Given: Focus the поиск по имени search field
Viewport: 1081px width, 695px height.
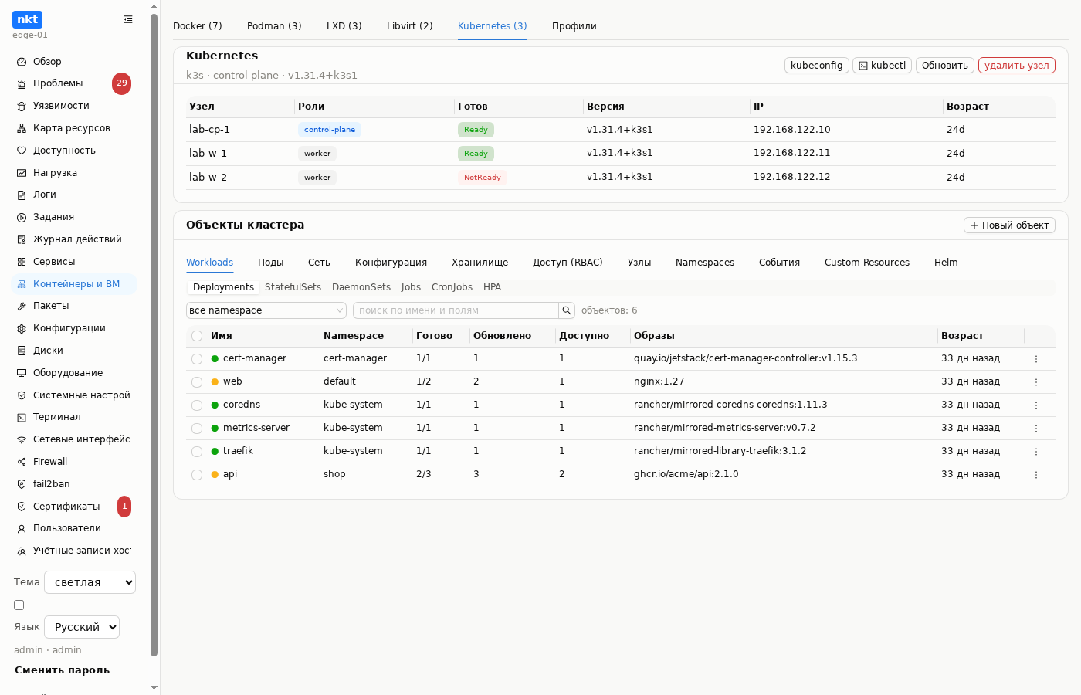Looking at the screenshot, I should [x=456, y=310].
